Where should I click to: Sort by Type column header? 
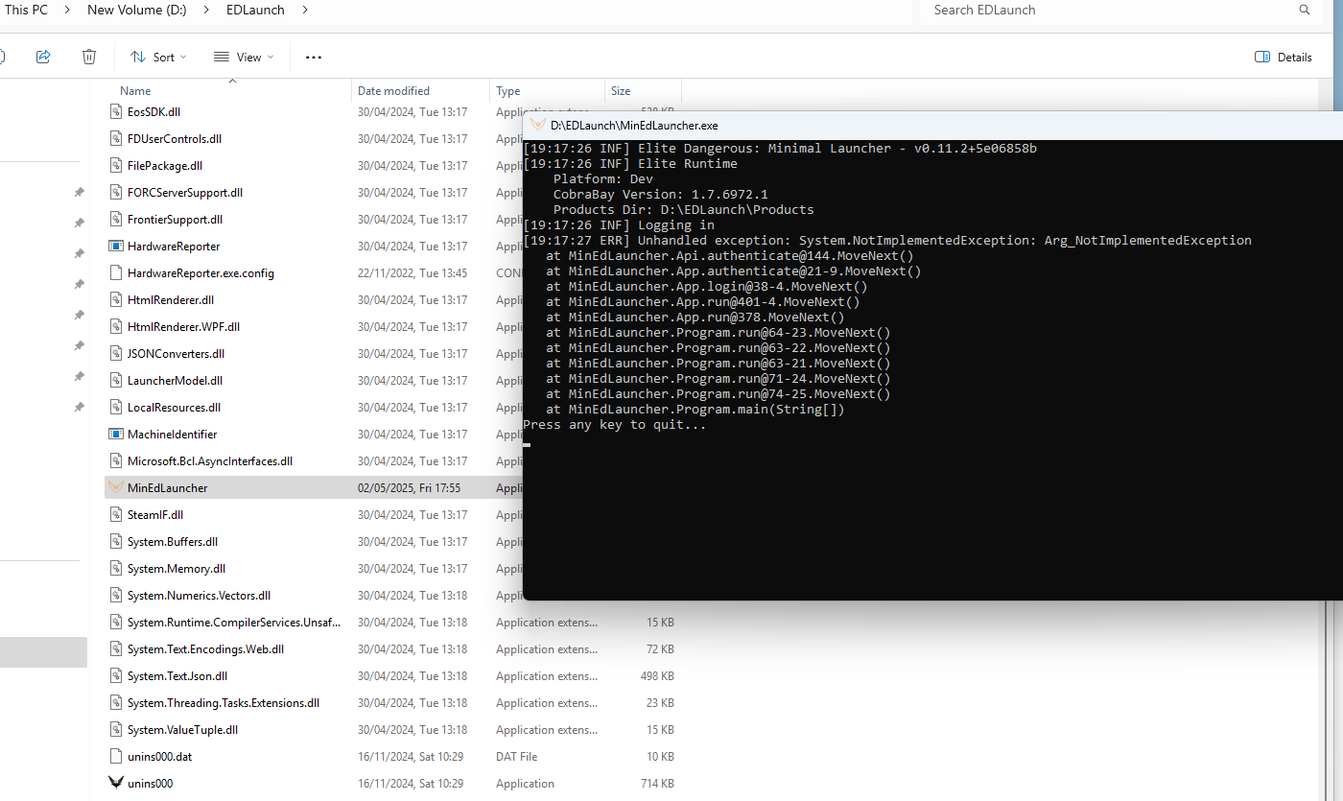[x=507, y=91]
